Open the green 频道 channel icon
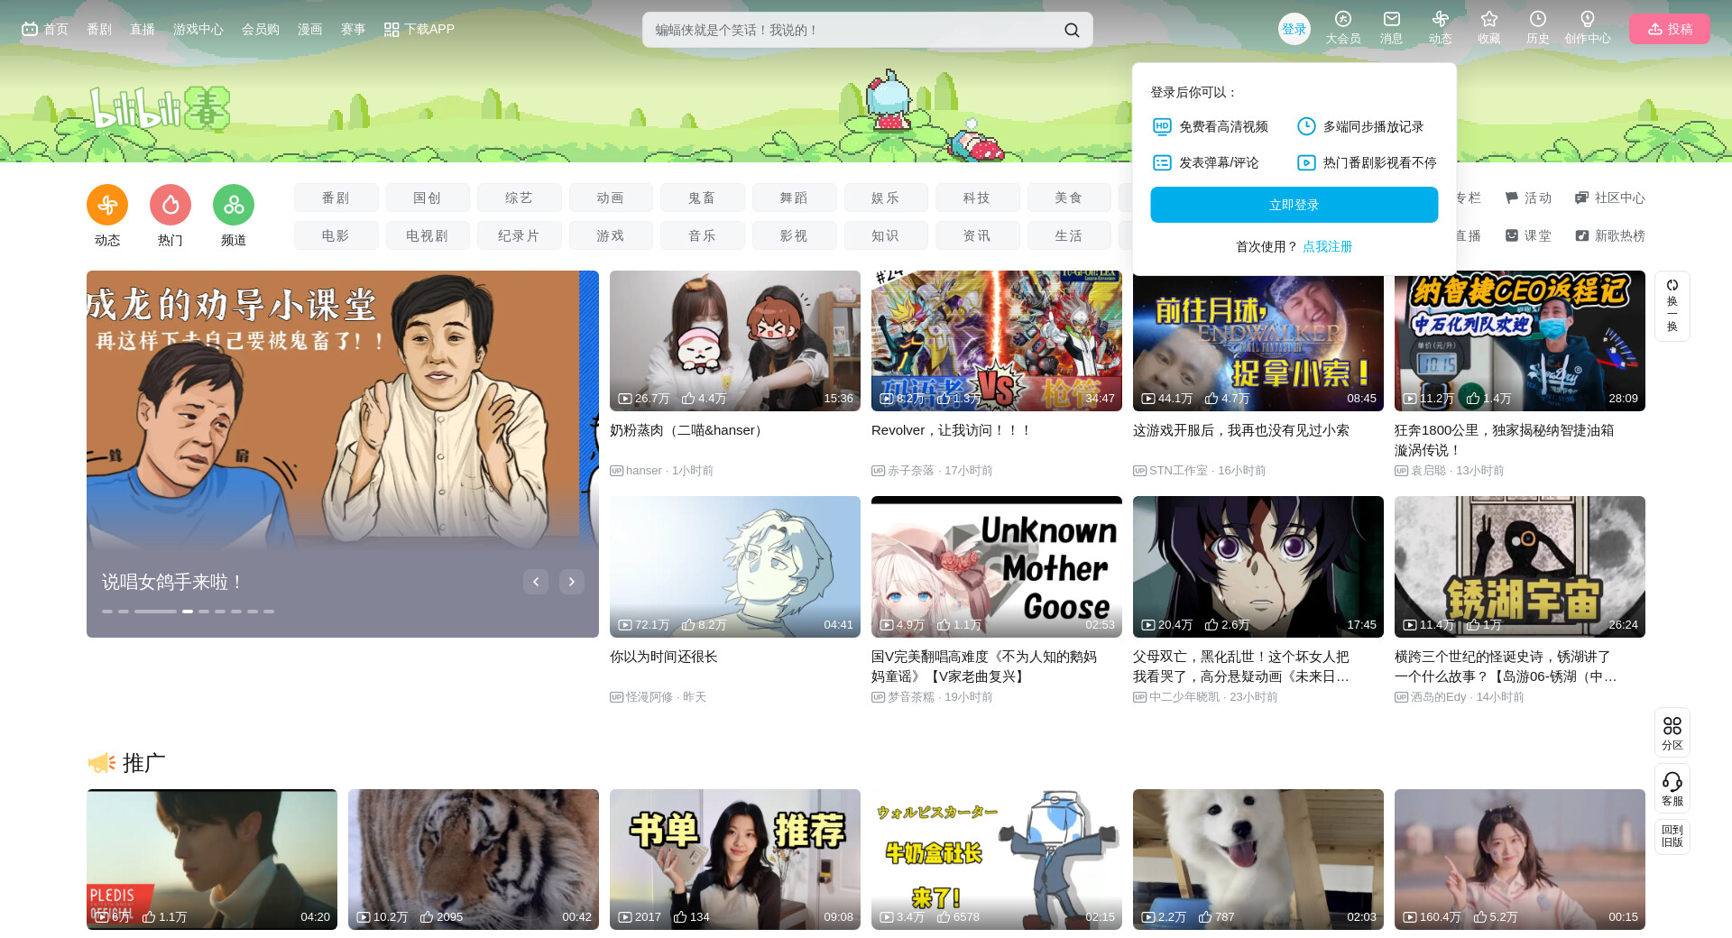The height and width of the screenshot is (938, 1732). click(x=234, y=205)
